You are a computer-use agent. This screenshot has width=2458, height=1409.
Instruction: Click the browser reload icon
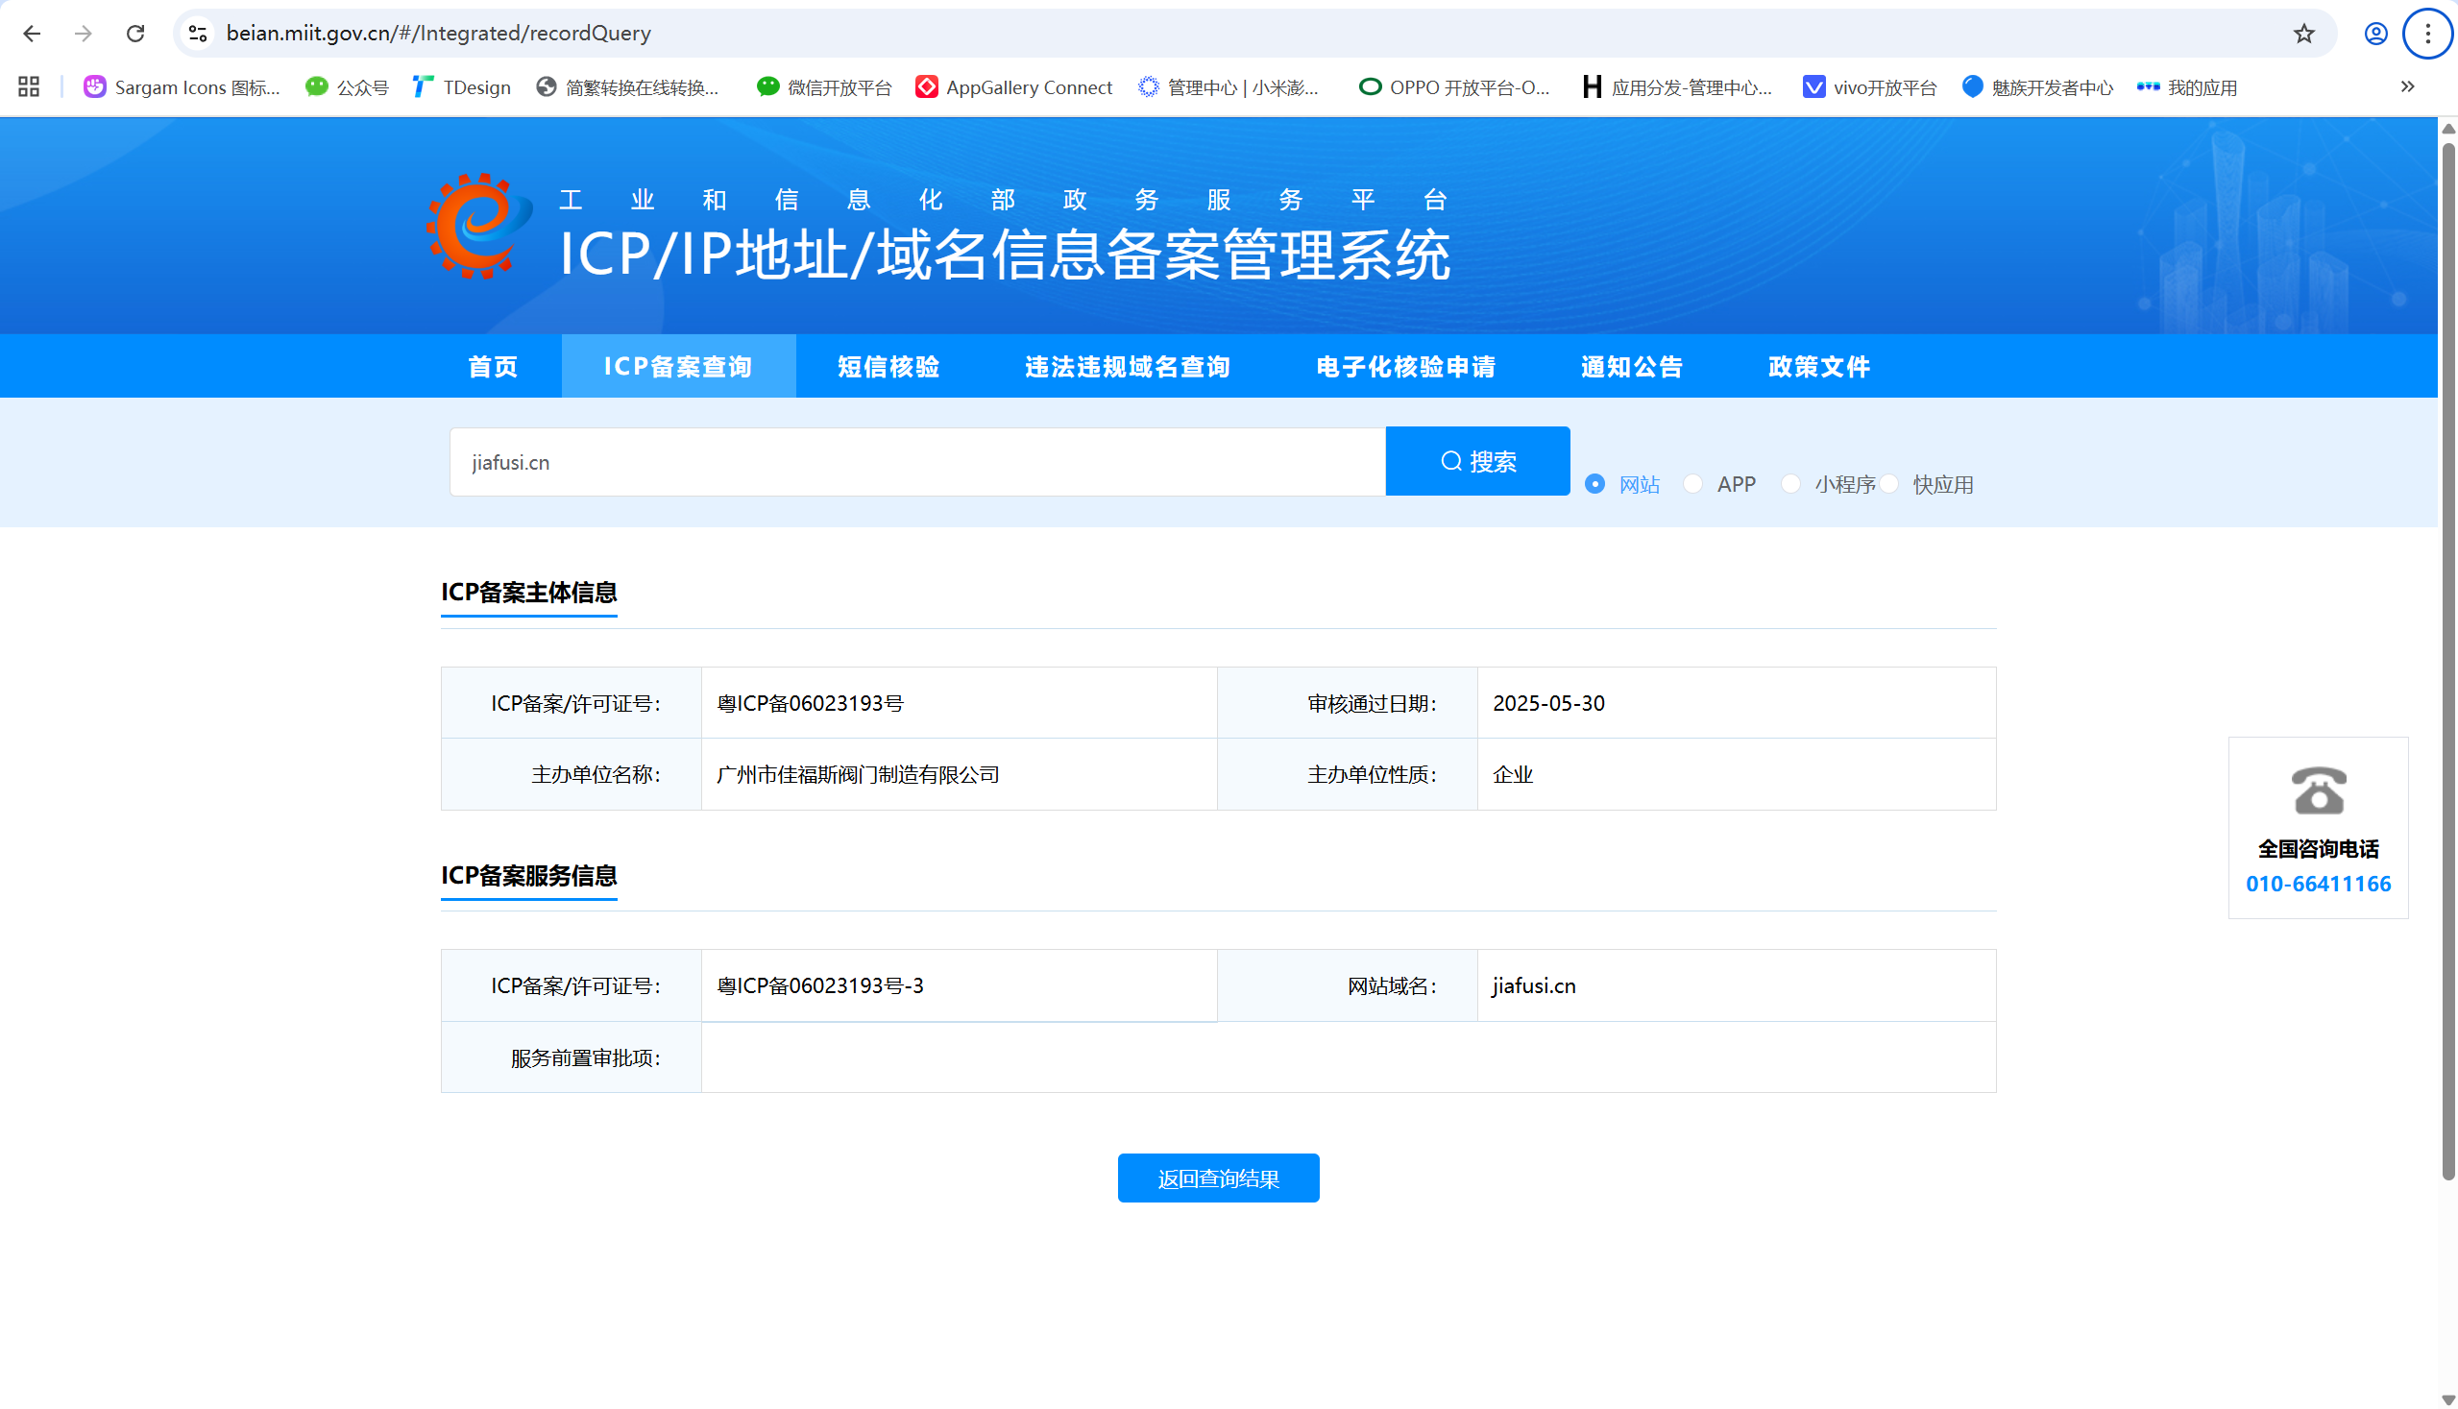(x=135, y=33)
